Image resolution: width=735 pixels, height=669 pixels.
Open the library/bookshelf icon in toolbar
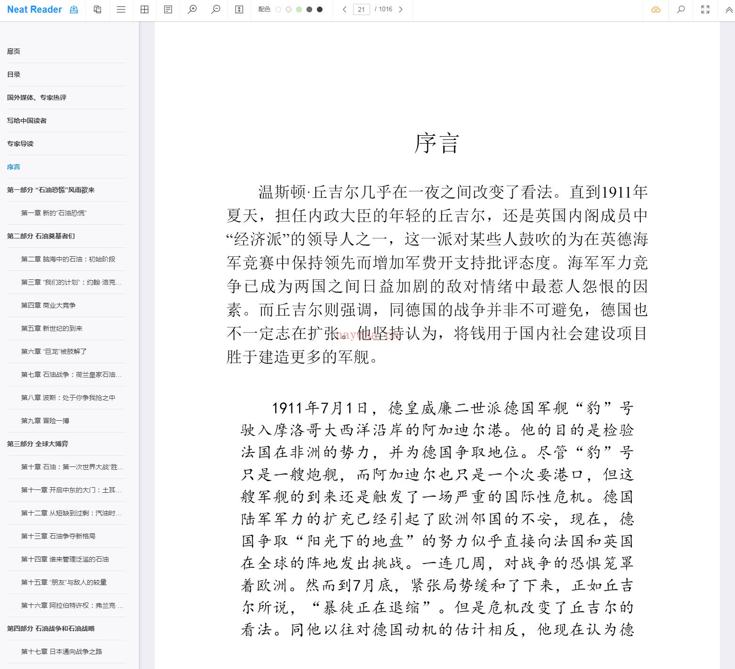point(97,9)
